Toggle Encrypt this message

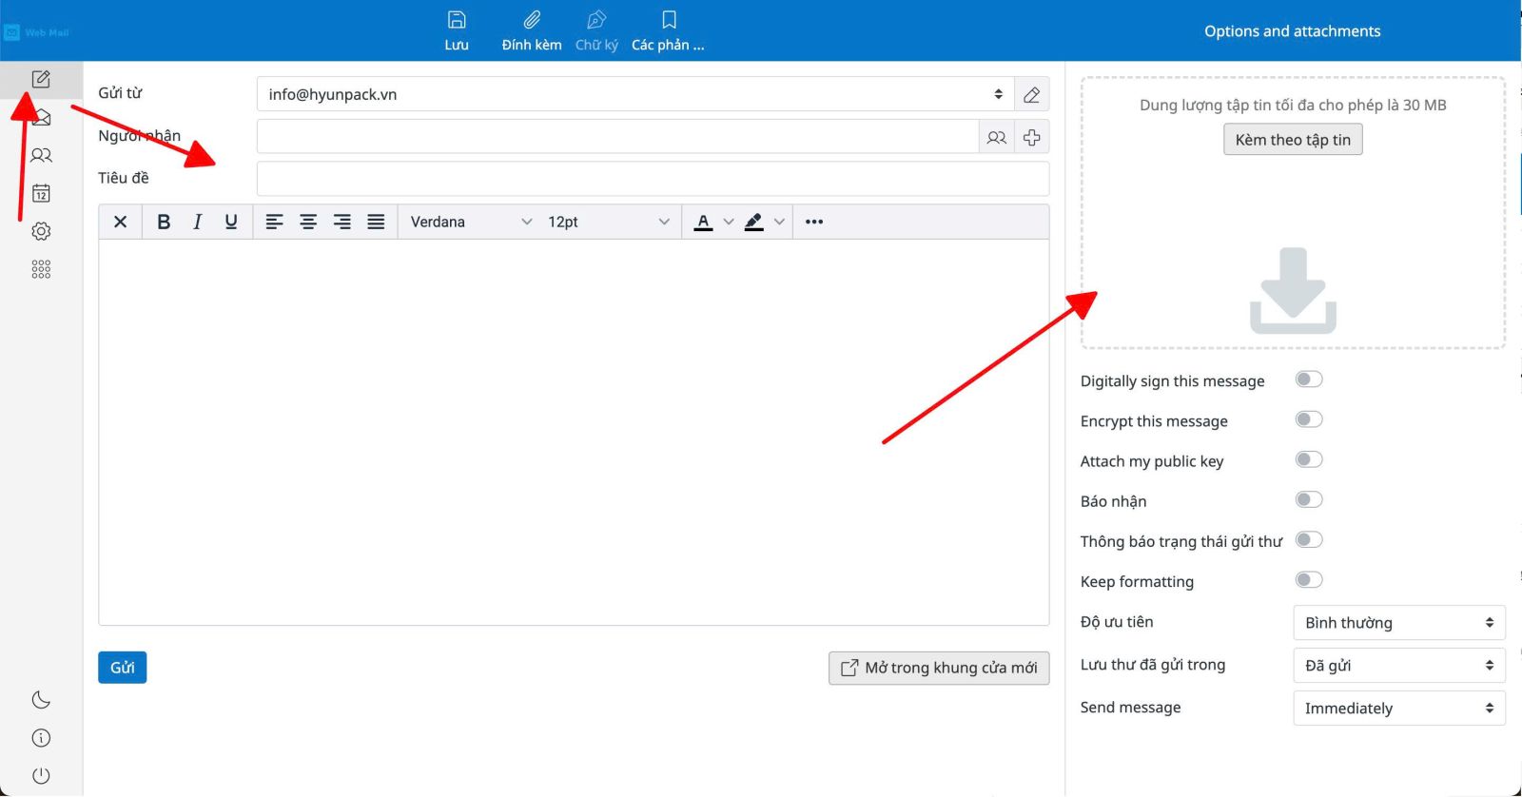pos(1309,419)
